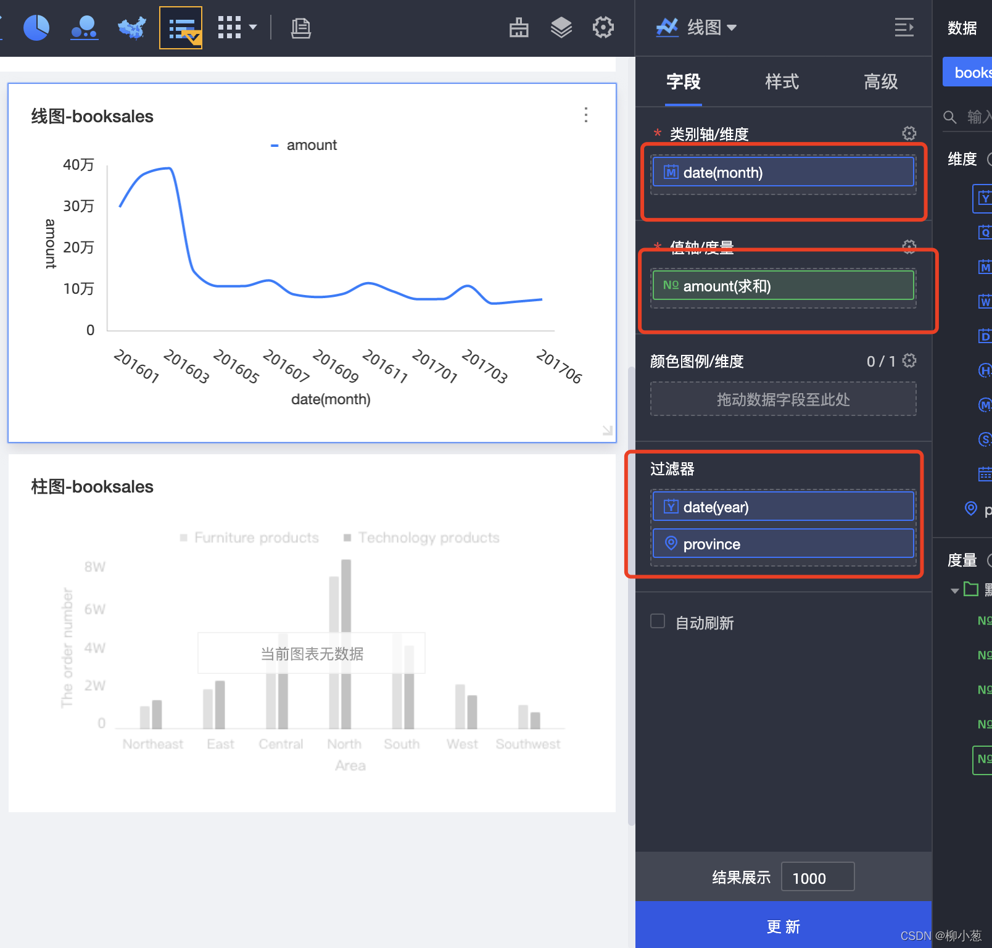
Task: Select the minute (M) circle dimension icon
Action: 985,405
